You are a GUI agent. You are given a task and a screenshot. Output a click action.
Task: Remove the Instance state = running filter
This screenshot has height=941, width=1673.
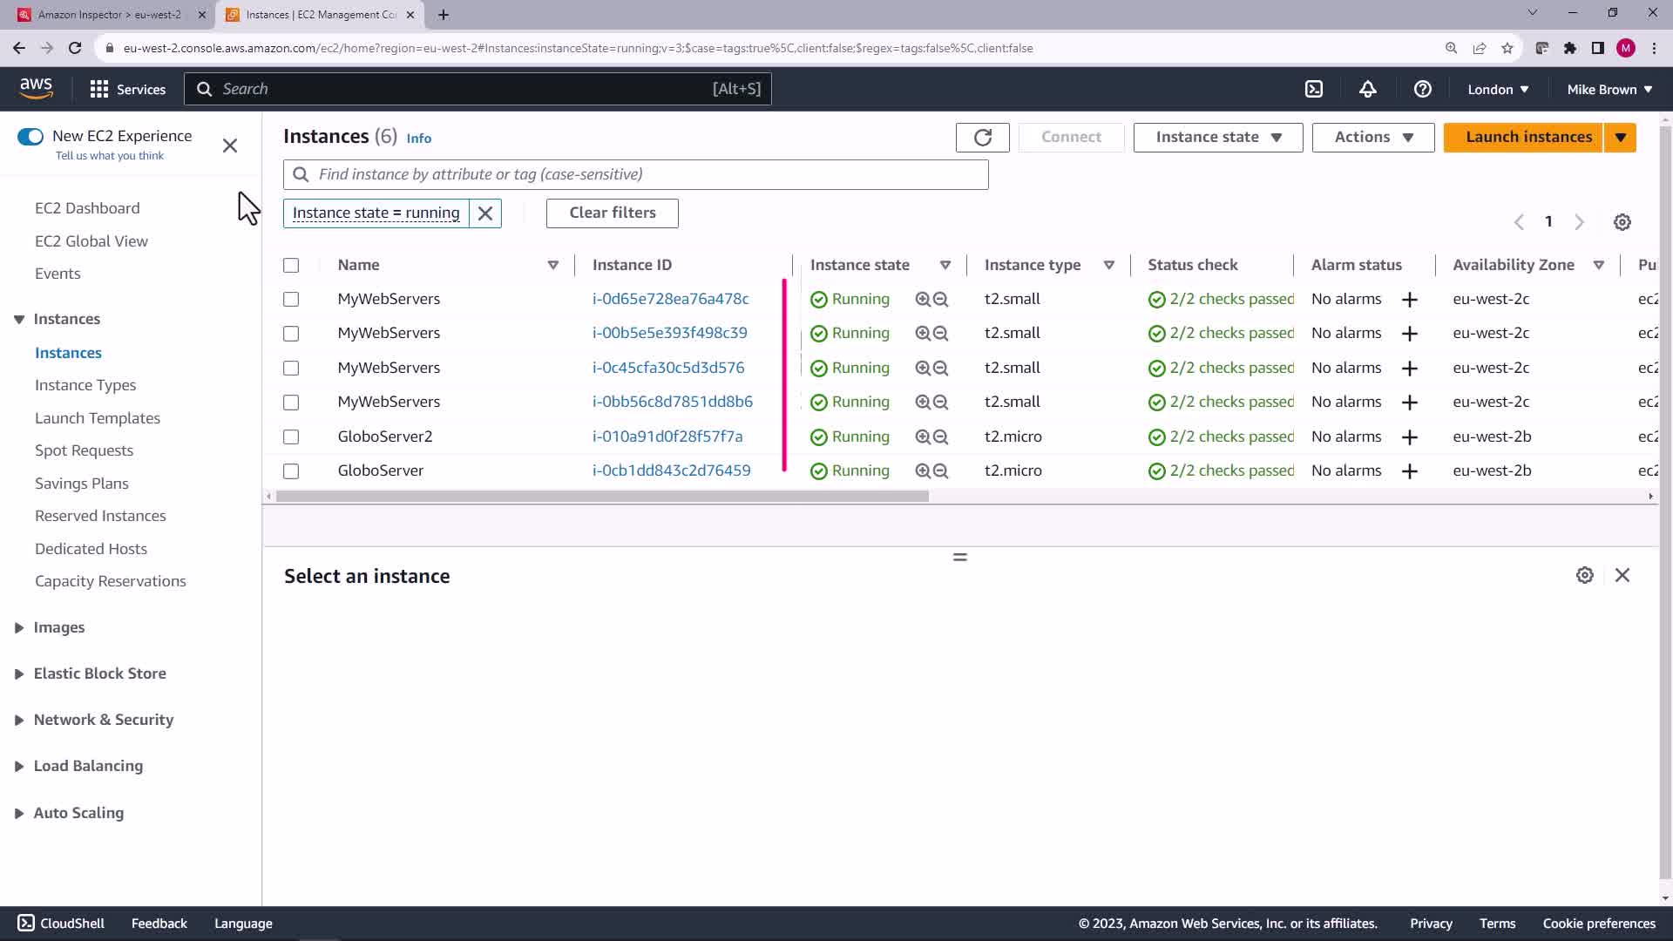click(x=485, y=213)
